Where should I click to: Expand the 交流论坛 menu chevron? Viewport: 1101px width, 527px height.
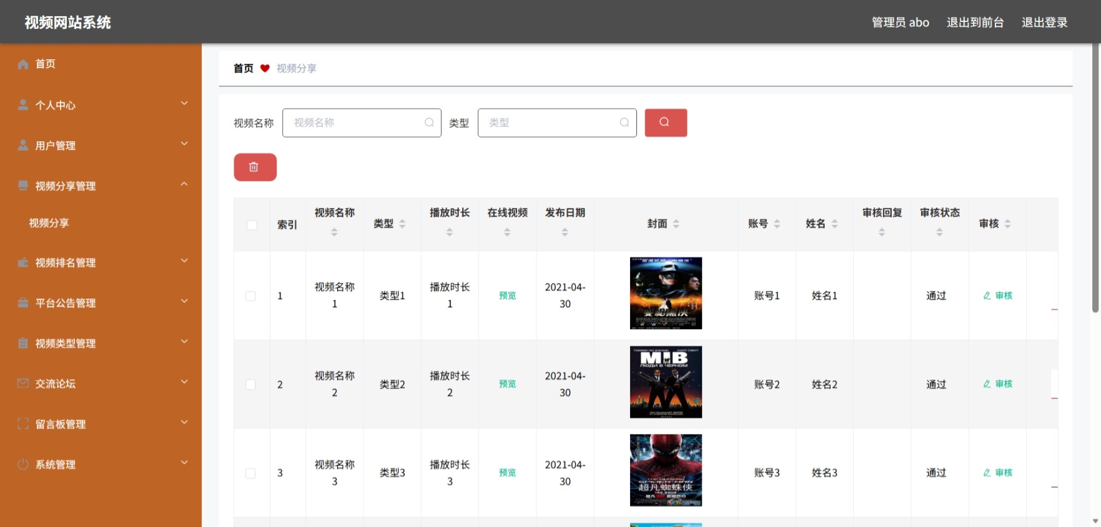click(x=184, y=382)
